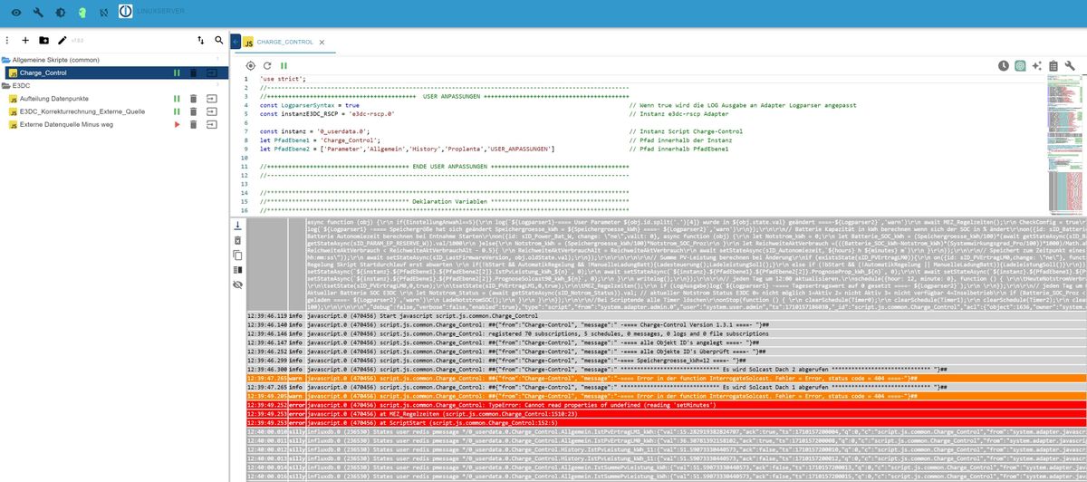The image size is (1087, 482).
Task: Open three-dot menu in script sidebar
Action: point(7,41)
